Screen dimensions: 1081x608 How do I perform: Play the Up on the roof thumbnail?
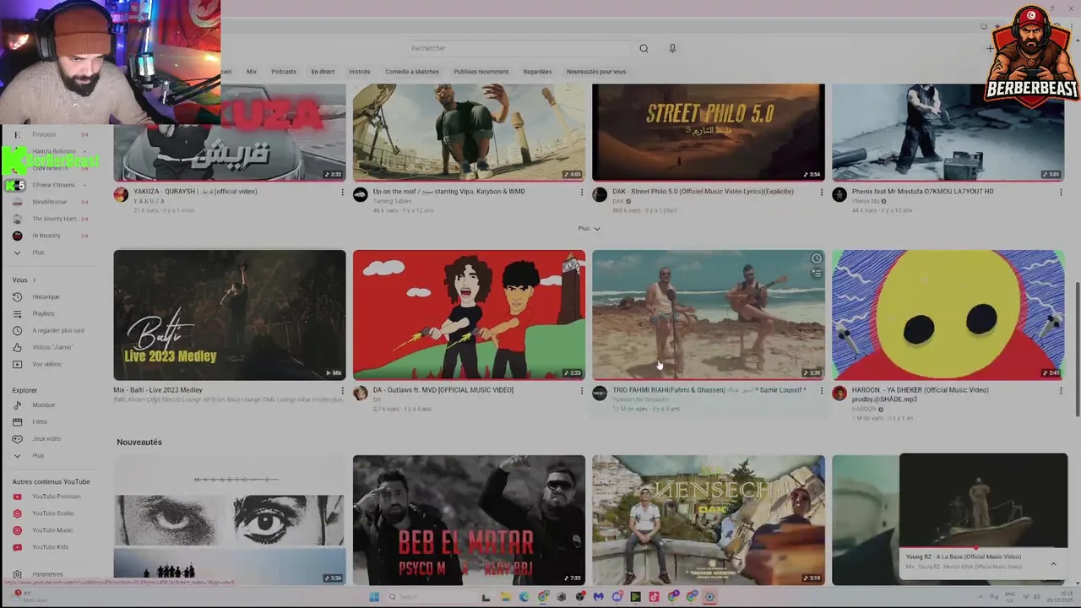coord(469,133)
